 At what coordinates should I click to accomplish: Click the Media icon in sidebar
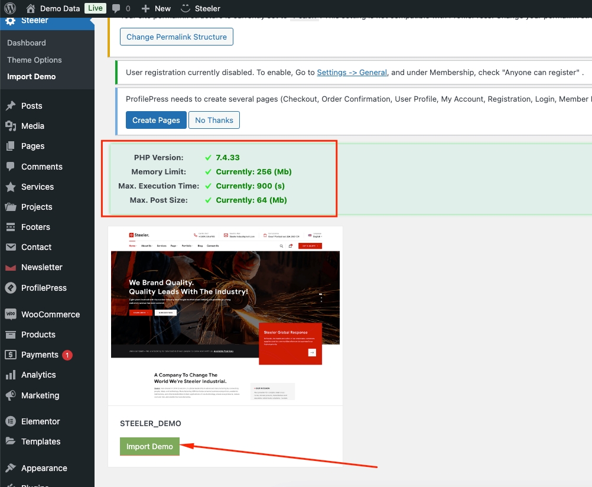pyautogui.click(x=10, y=126)
